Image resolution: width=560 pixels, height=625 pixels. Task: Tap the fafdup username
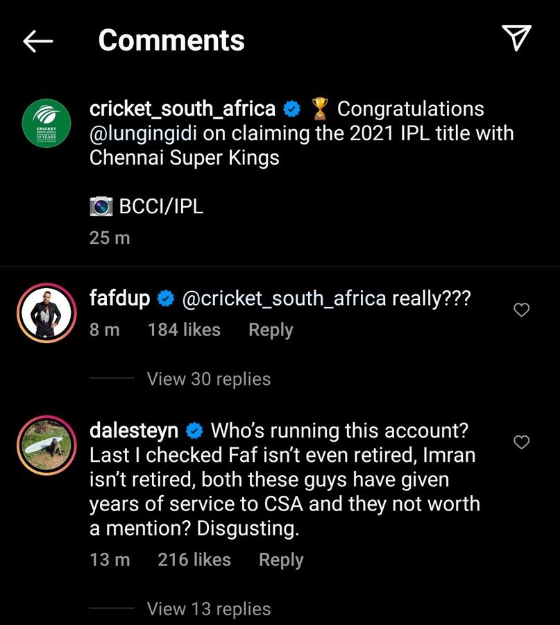point(121,299)
